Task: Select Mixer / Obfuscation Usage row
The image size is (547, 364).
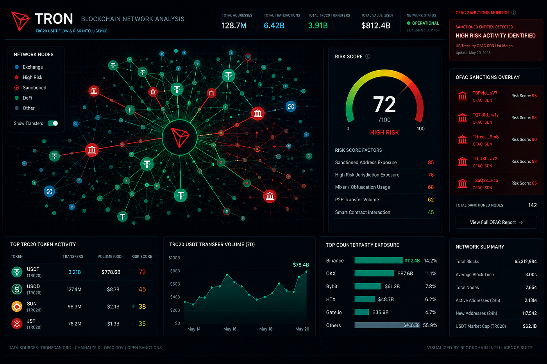Action: coord(384,187)
